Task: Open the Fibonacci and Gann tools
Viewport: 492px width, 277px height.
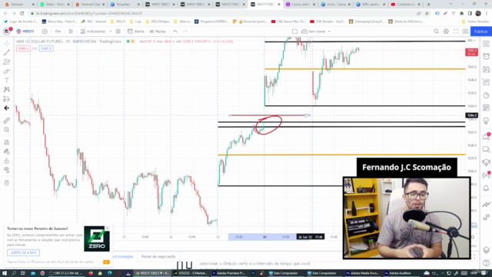Action: 7,62
